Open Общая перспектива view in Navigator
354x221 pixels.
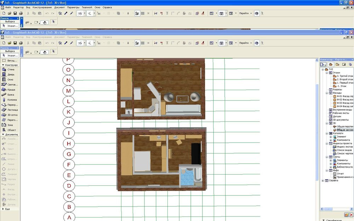coord(344,126)
